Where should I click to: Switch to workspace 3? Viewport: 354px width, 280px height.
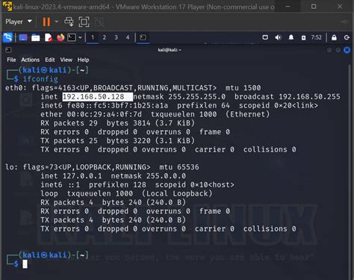pos(116,37)
